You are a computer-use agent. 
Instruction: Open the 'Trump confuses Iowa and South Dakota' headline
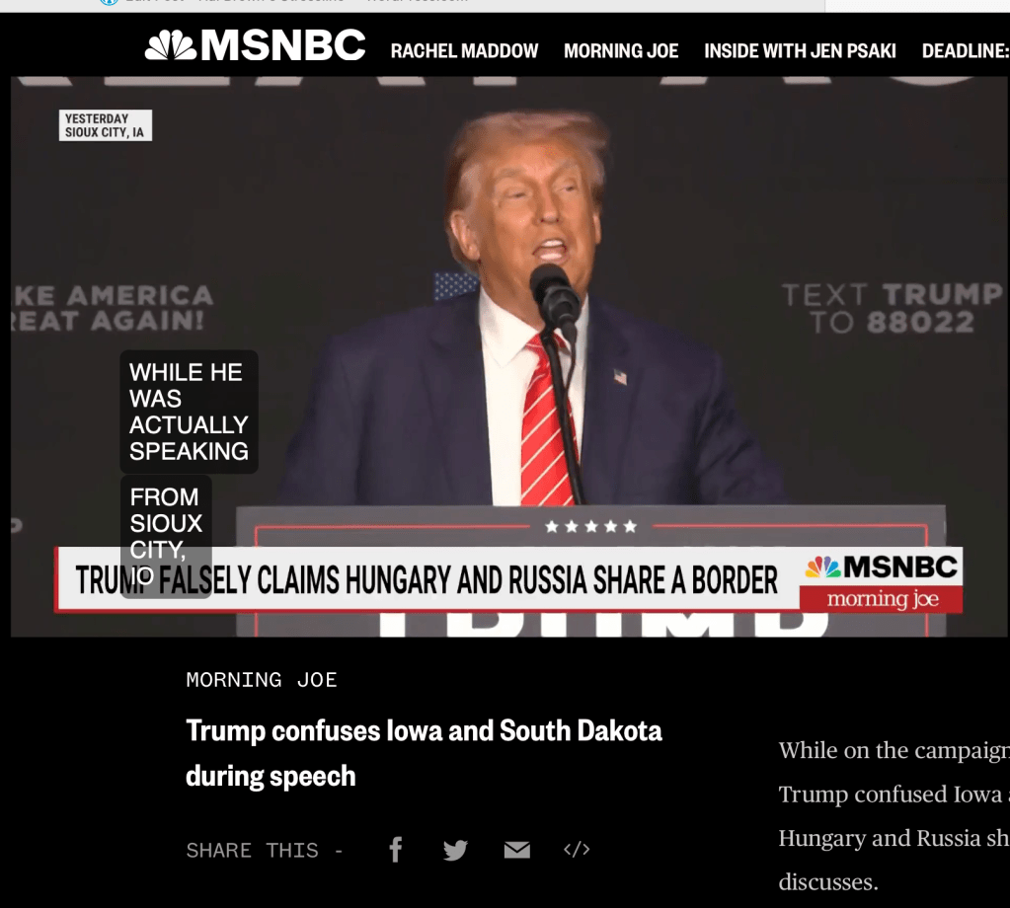[424, 753]
